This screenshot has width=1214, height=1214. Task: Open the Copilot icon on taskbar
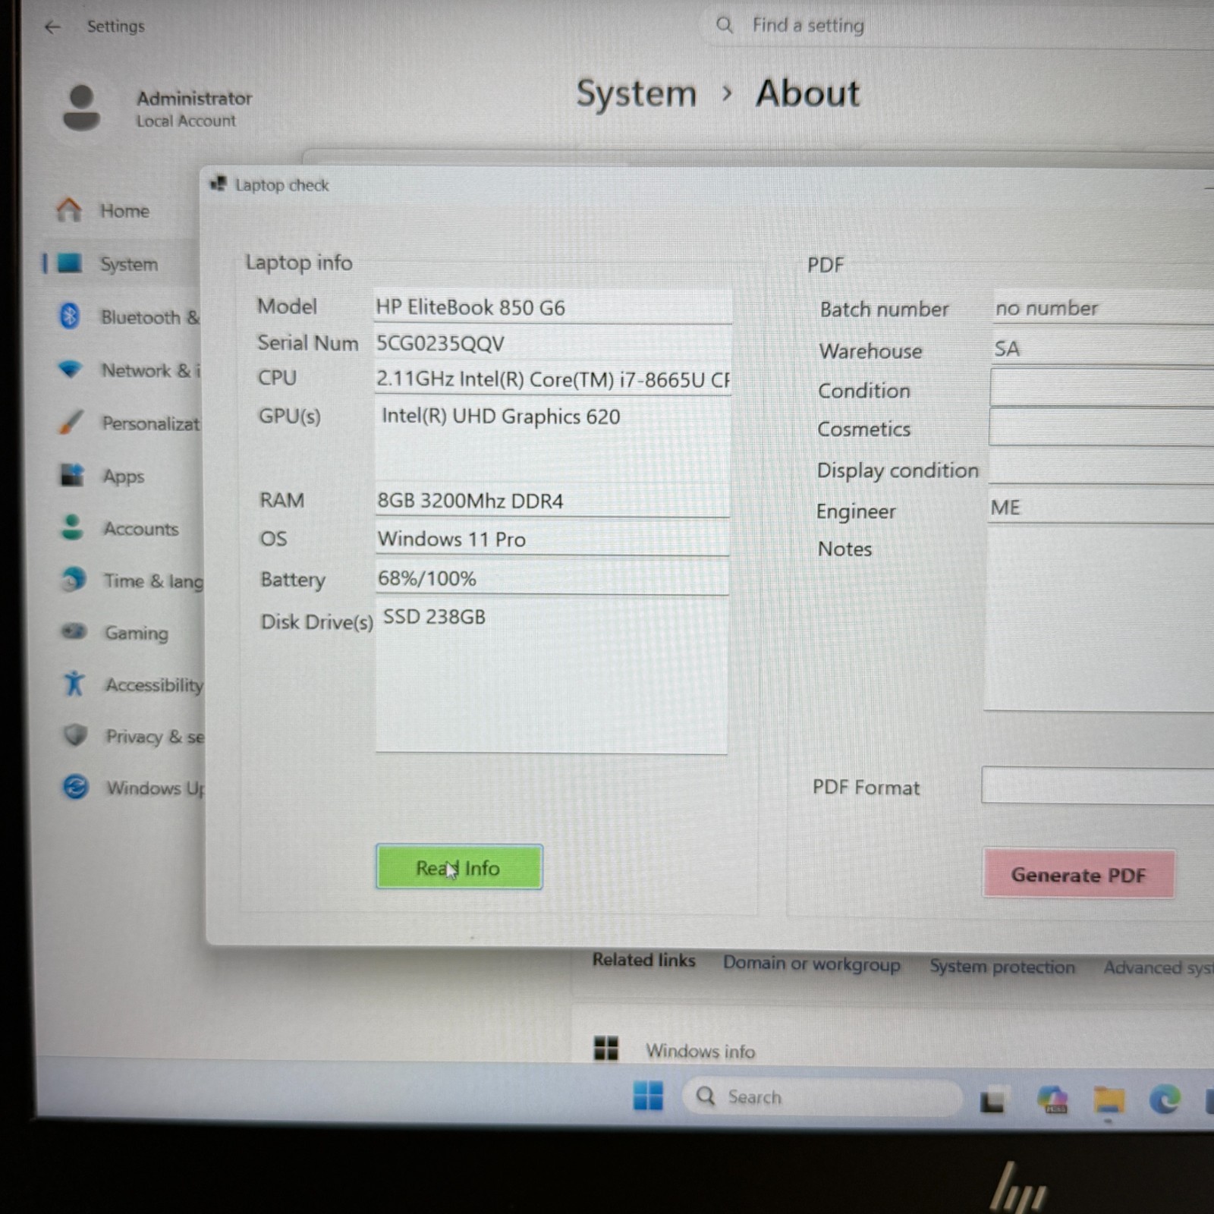(1053, 1099)
